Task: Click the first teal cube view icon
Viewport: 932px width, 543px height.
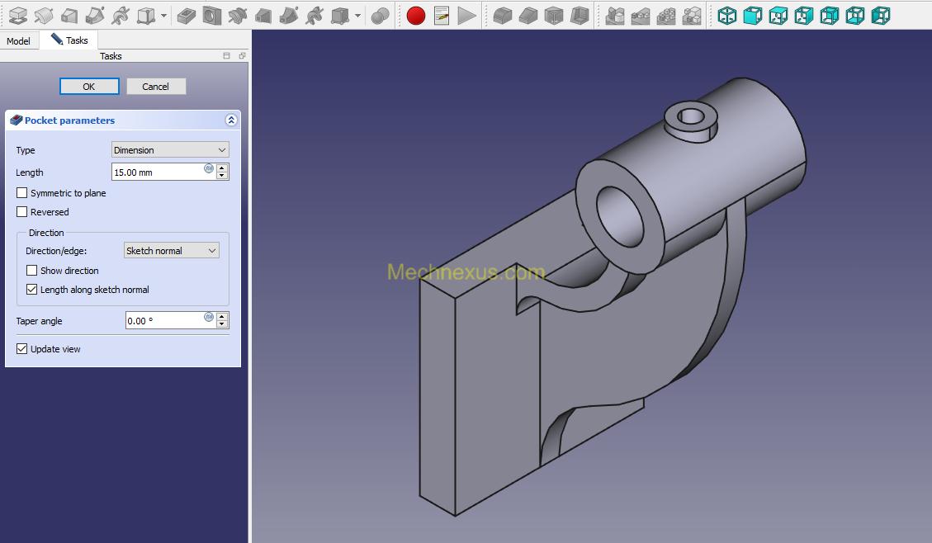Action: [x=727, y=15]
